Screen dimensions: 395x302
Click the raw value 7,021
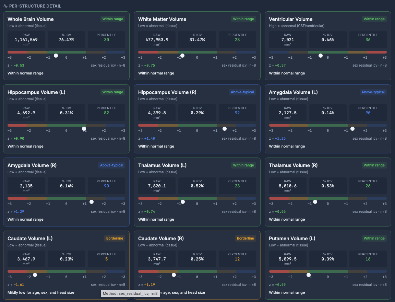pyautogui.click(x=288, y=40)
